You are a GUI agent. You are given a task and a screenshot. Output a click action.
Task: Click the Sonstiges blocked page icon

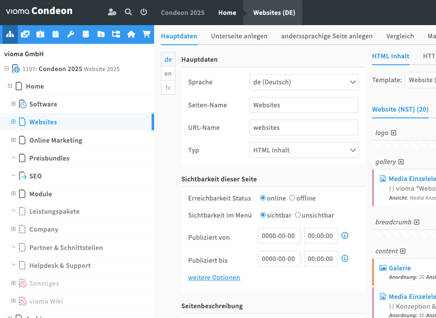[23, 283]
